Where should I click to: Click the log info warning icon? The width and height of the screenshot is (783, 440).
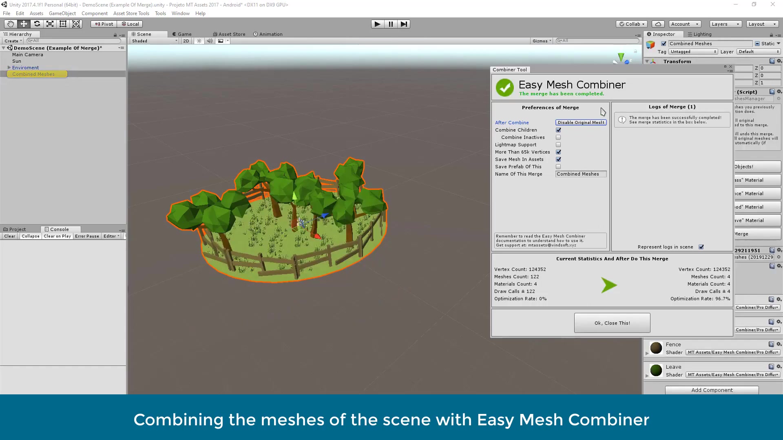coord(622,120)
